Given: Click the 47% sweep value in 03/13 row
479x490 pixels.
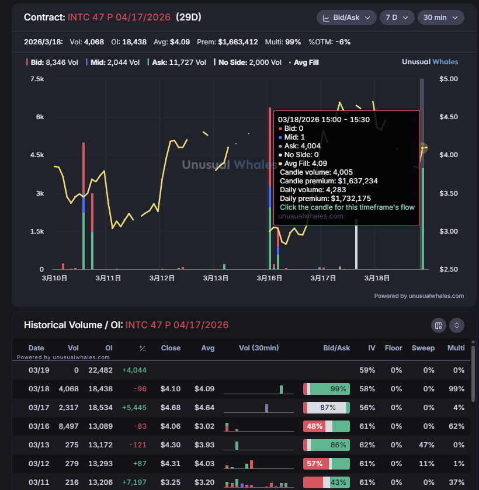Looking at the screenshot, I should pos(426,445).
